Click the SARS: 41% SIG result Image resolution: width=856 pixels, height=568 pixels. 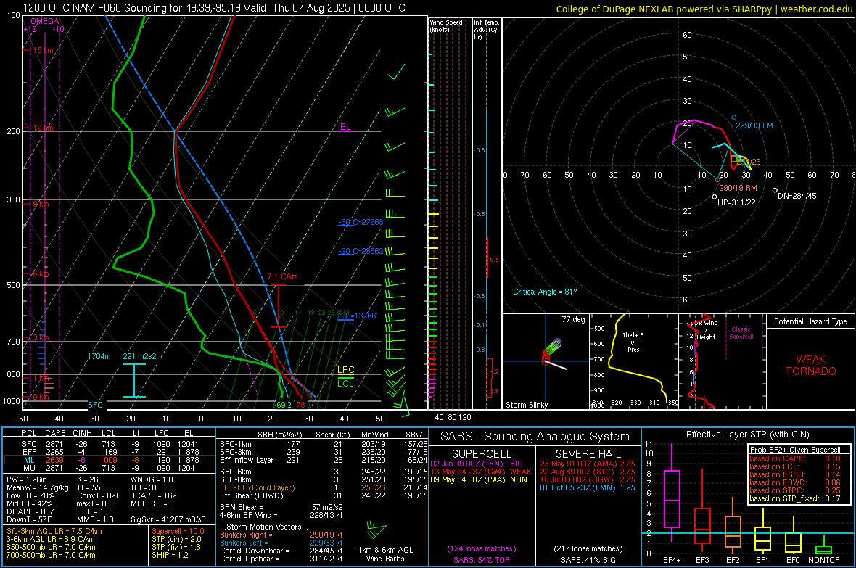point(588,560)
